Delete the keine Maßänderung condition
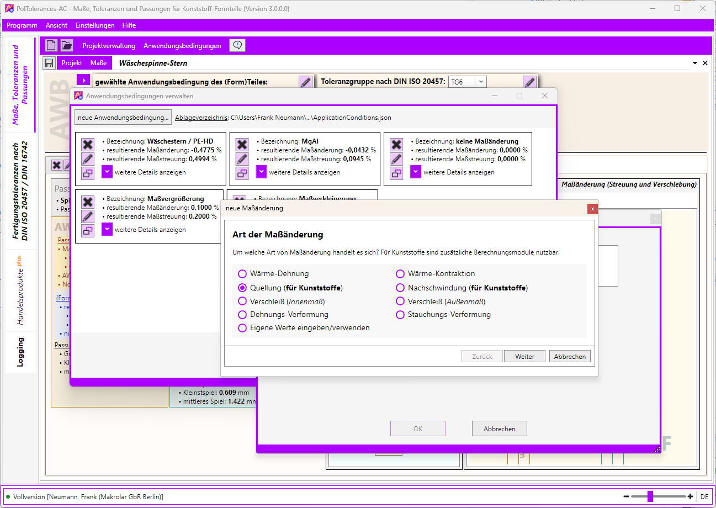The height and width of the screenshot is (508, 716). point(396,145)
